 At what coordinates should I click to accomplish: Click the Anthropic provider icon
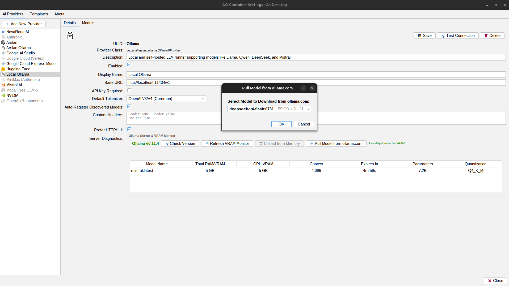click(3, 37)
